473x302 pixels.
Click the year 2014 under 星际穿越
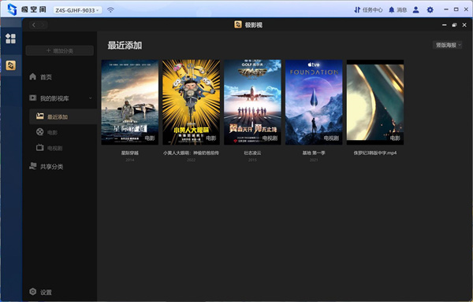coord(130,160)
